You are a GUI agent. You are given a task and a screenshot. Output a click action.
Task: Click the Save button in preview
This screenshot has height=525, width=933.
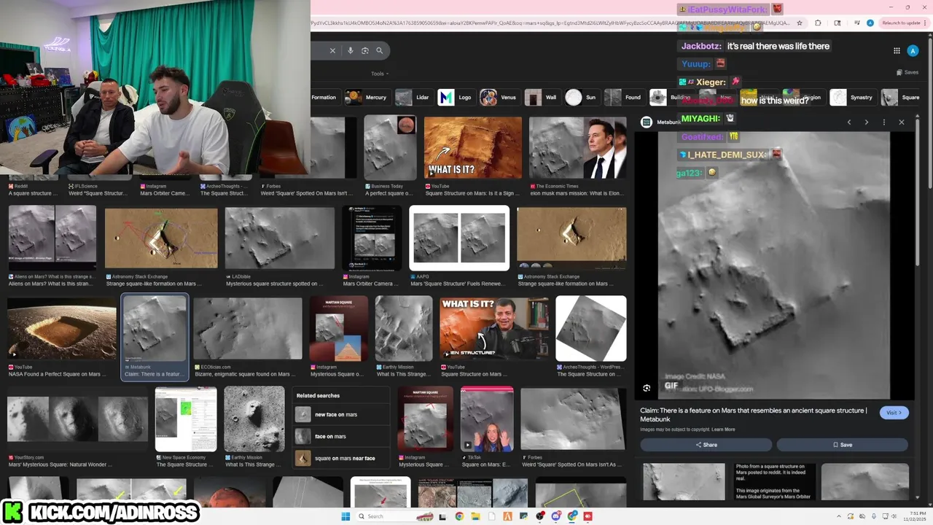(842, 445)
